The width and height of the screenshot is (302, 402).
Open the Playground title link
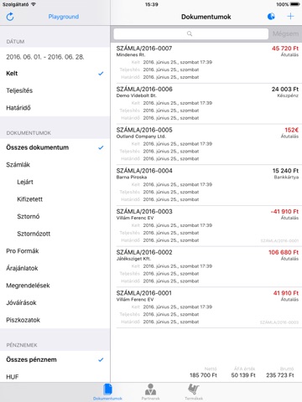point(64,17)
